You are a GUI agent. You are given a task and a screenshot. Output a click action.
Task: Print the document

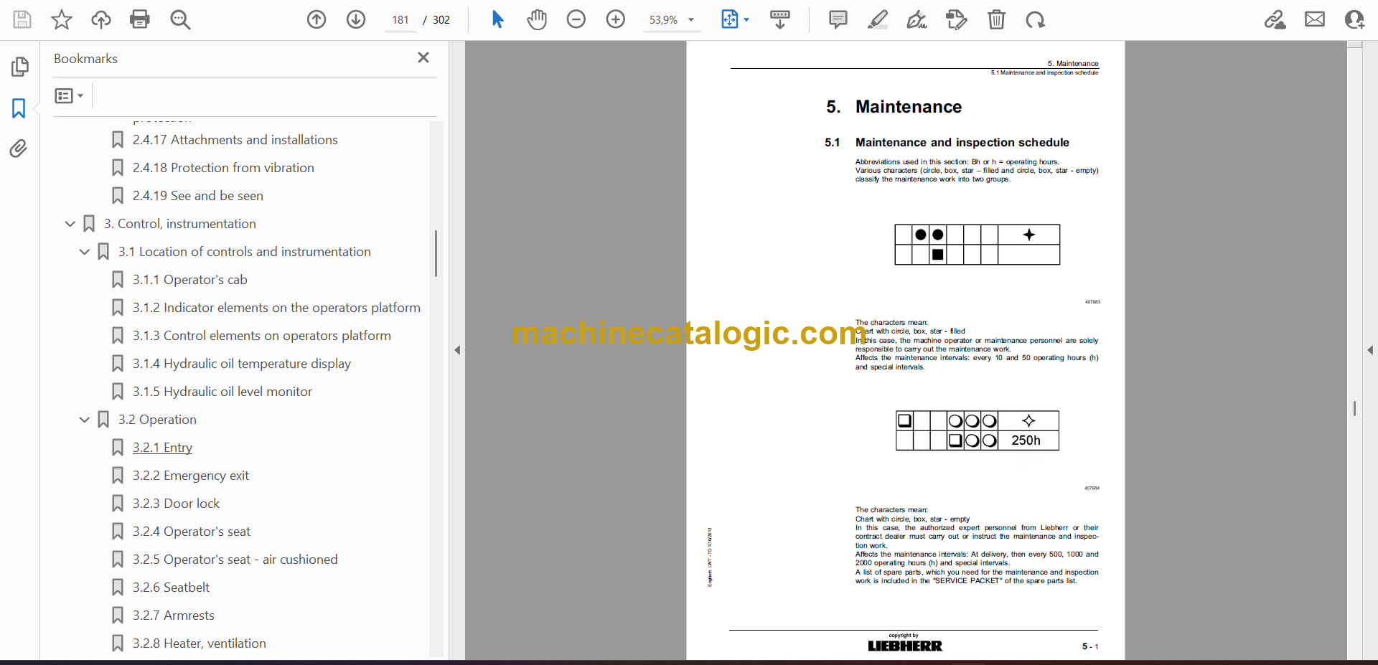pos(140,19)
